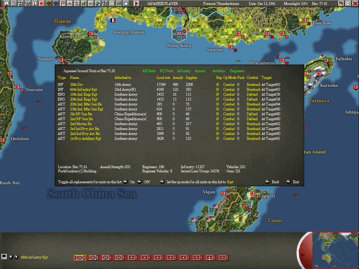Image resolution: width=359 pixels, height=269 pixels.
Task: Switch to the Engineers filter tab
Action: (237, 71)
